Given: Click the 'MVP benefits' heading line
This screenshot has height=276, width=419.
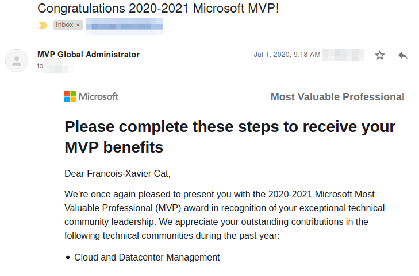Looking at the screenshot, I should coord(114,147).
